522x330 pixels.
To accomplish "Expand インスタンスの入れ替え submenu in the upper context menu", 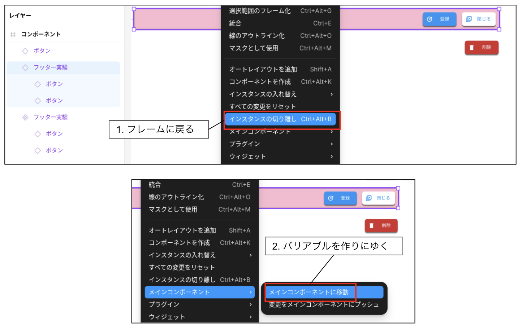I will coord(280,94).
